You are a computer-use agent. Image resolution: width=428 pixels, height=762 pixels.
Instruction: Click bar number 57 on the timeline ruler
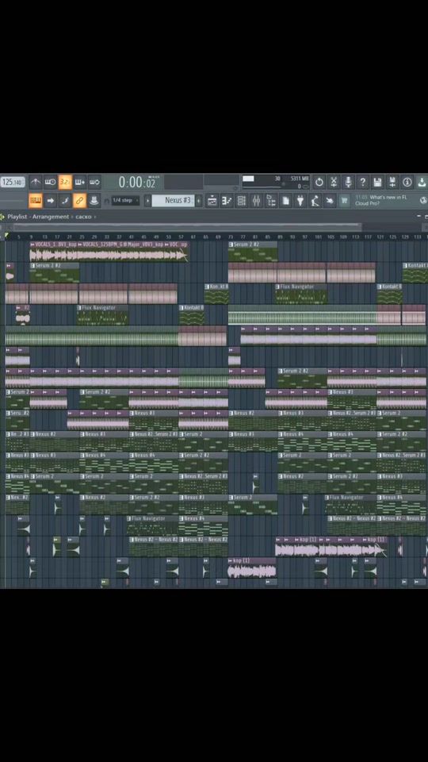pyautogui.click(x=181, y=237)
